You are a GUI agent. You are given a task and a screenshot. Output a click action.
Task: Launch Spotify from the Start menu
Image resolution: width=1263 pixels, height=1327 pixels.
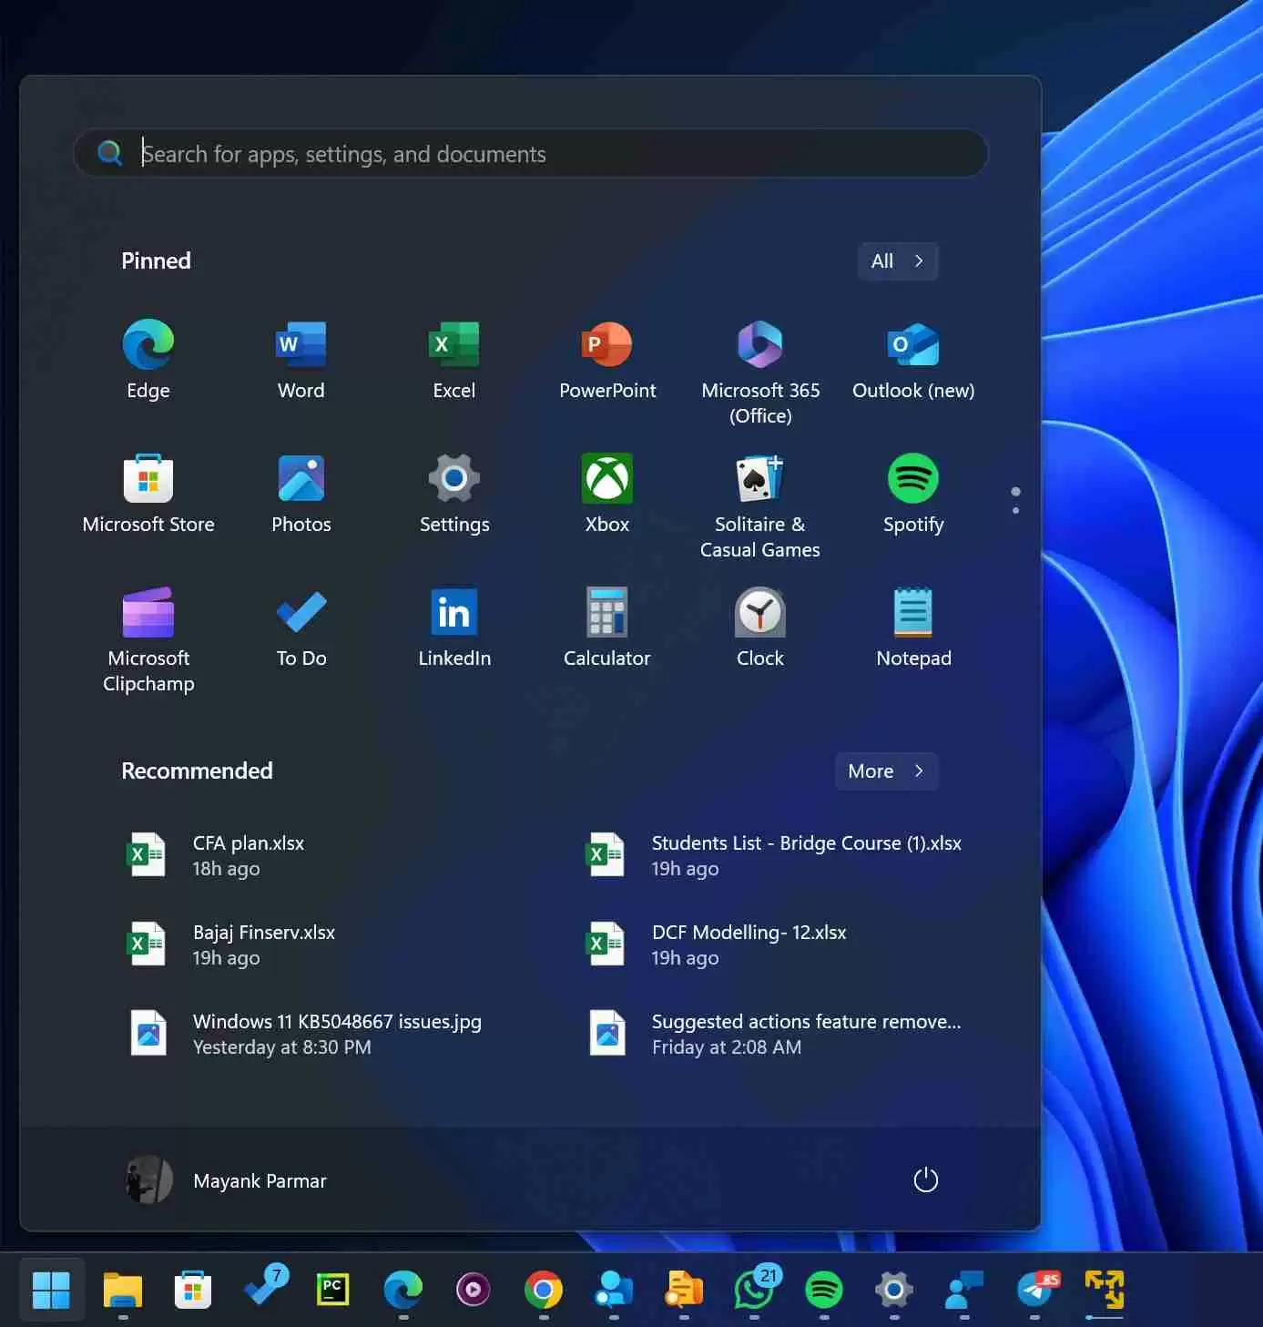[913, 492]
